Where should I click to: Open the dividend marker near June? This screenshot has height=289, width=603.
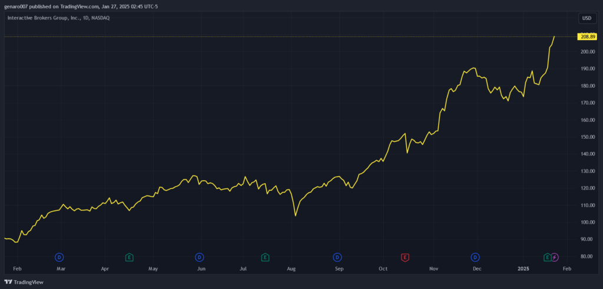[x=200, y=257]
